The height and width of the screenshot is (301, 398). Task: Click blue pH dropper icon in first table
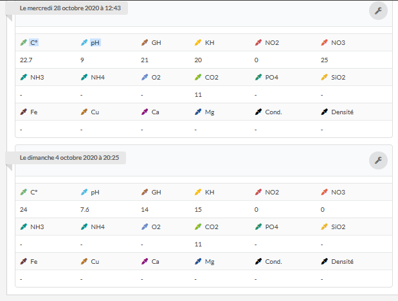[x=84, y=42]
